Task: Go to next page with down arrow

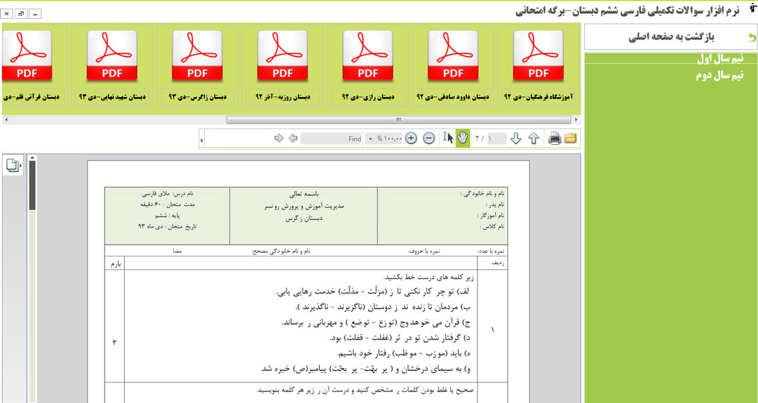Action: point(516,138)
